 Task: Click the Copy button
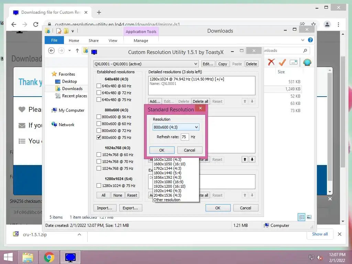[223, 64]
